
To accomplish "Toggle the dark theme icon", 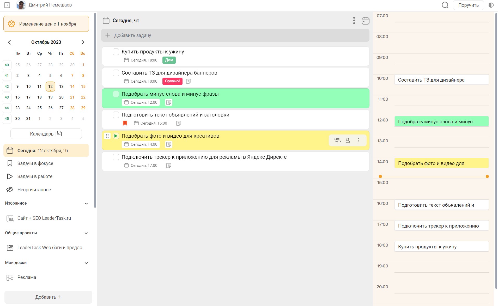I will point(491,5).
